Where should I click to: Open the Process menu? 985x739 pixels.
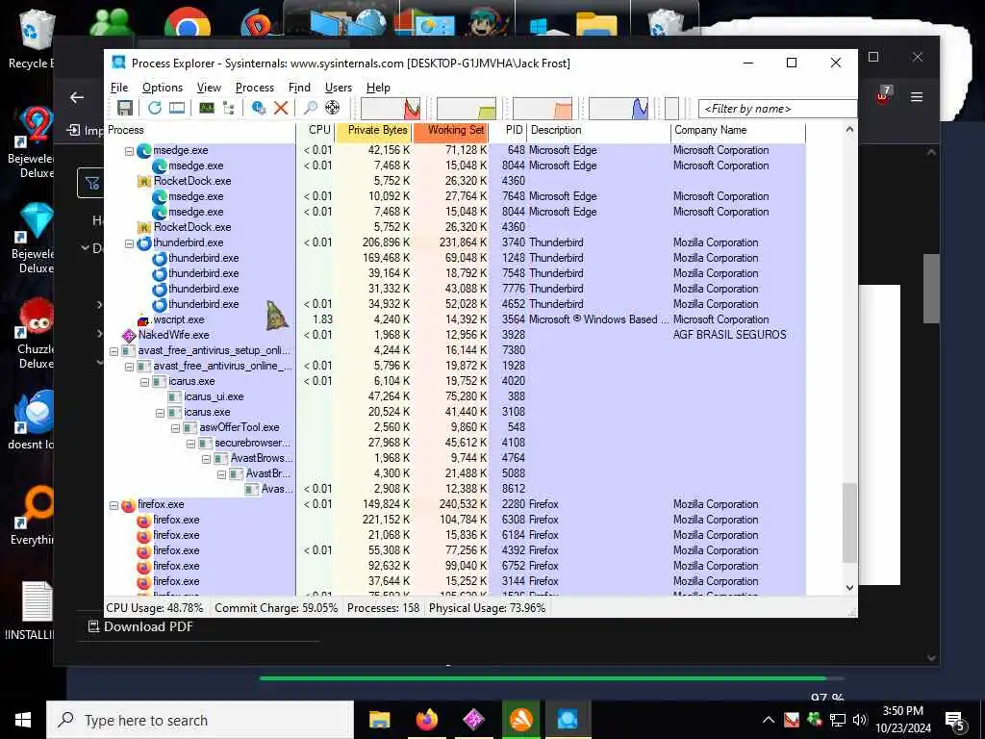pyautogui.click(x=254, y=88)
